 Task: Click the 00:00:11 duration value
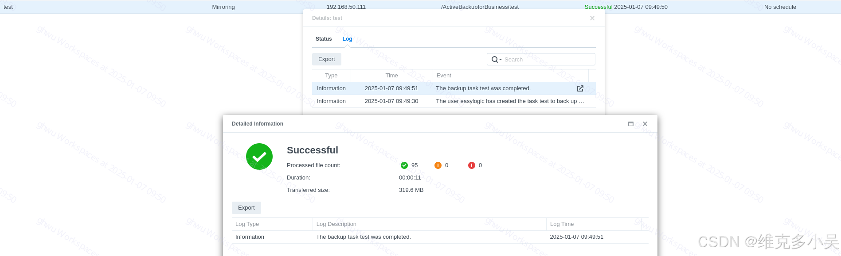(x=410, y=178)
